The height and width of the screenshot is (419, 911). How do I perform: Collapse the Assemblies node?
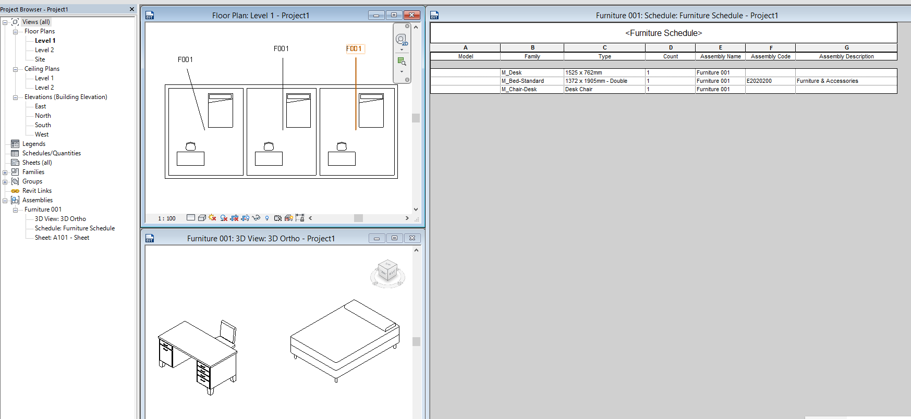coord(5,201)
